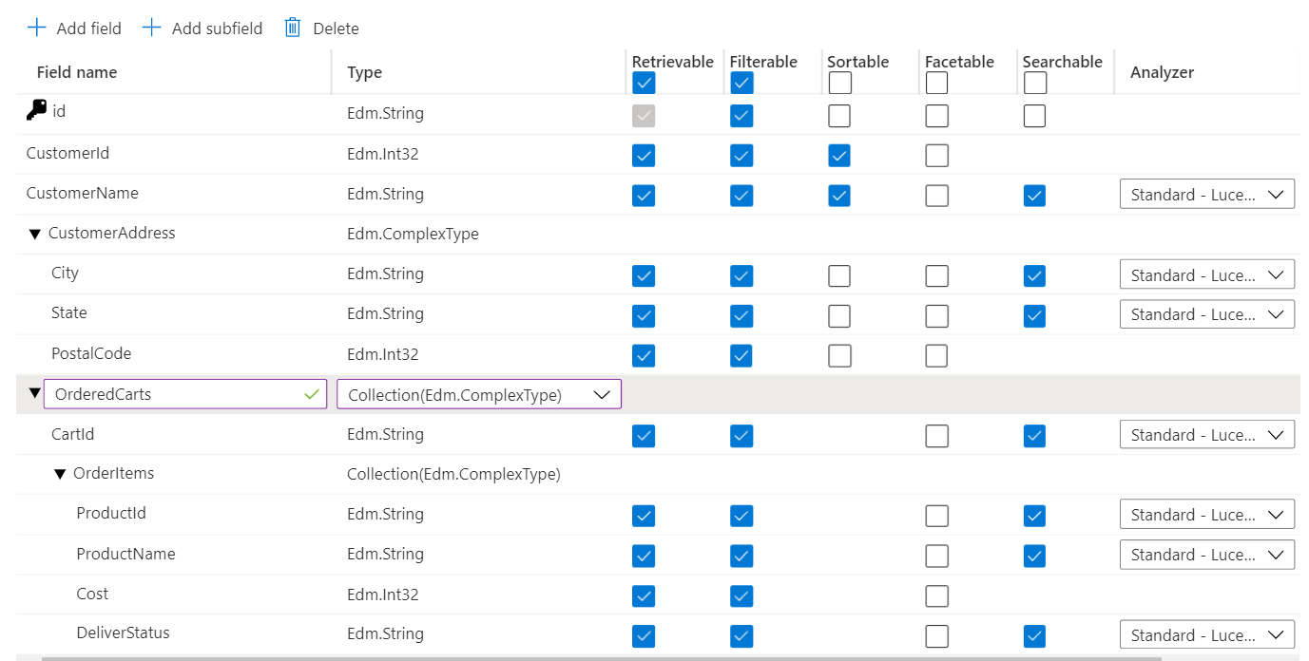Screen dimensions: 1309x661
Task: Click the Type column header
Action: [364, 72]
